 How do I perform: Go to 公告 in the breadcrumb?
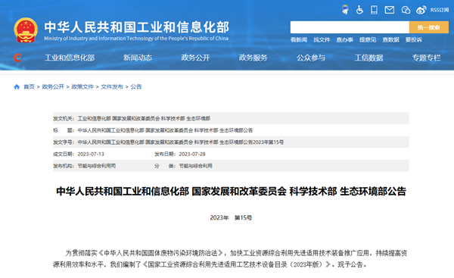[x=136, y=86]
